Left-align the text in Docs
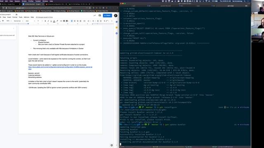The width and height of the screenshot is (264, 148). [72, 21]
